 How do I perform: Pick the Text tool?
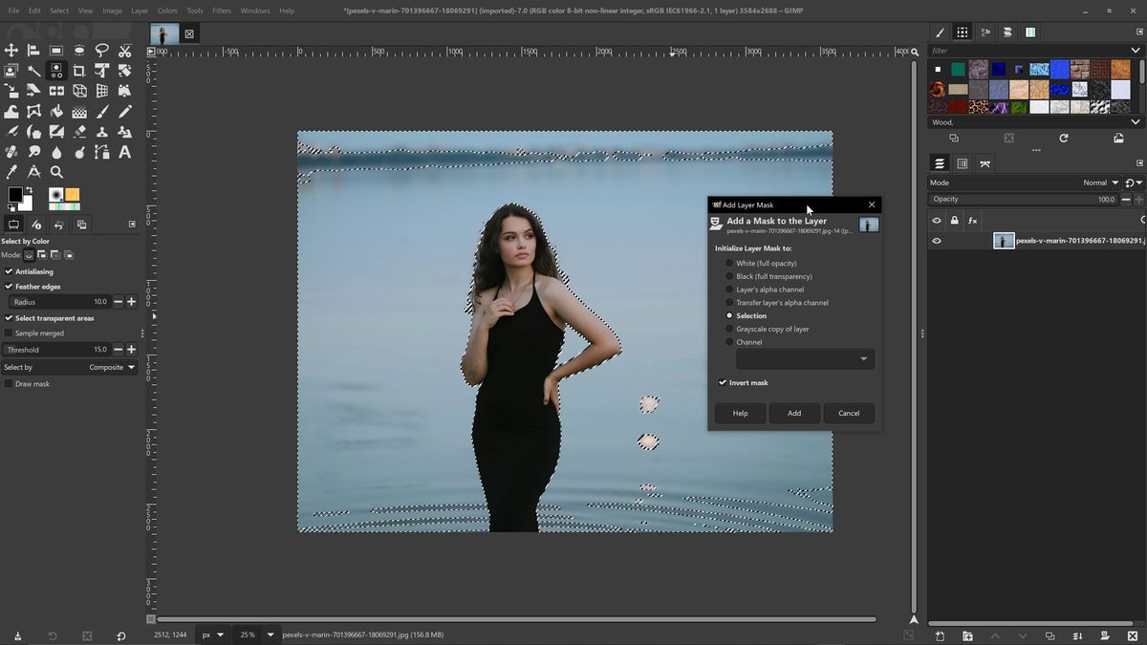pos(123,151)
